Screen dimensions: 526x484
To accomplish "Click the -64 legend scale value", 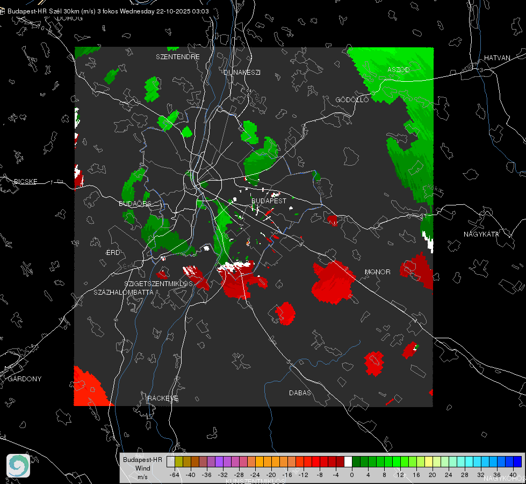I will 175,475.
